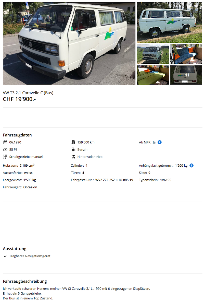Viewport: 204px width, 301px height.
Task: Click the speedometer icon next to 88 PS
Action: pyautogui.click(x=5, y=149)
